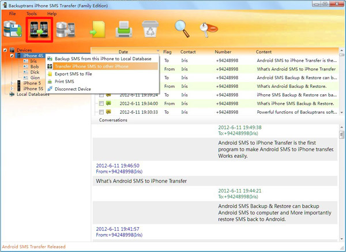This screenshot has width=346, height=252.
Task: Select Local Databases tree node
Action: pyautogui.click(x=33, y=94)
